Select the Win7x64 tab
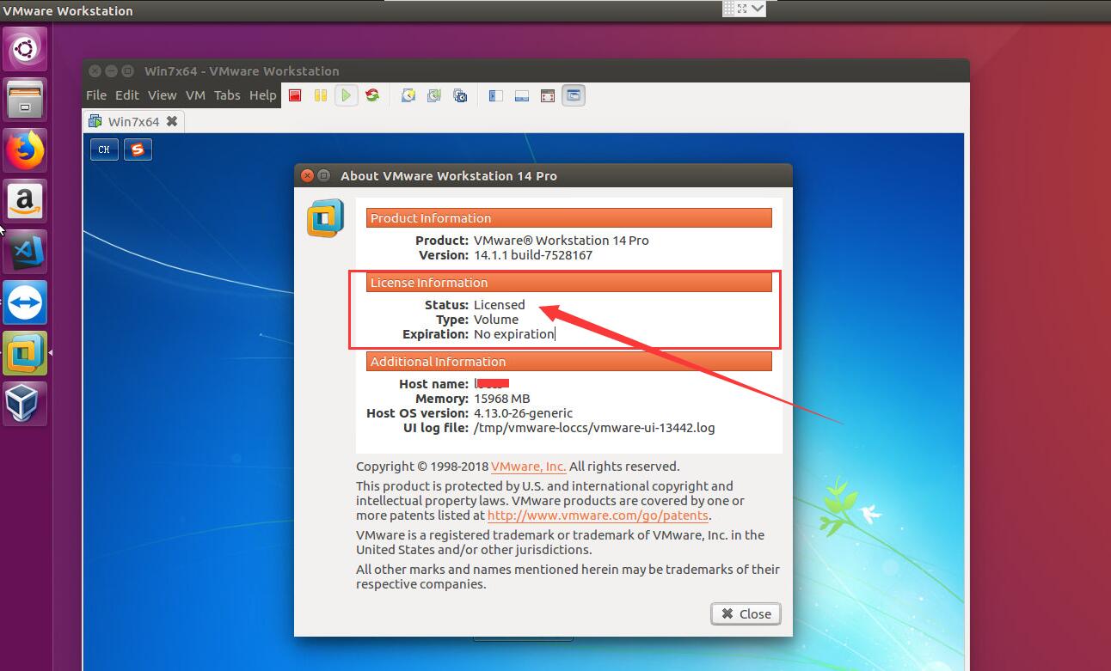 coord(133,121)
